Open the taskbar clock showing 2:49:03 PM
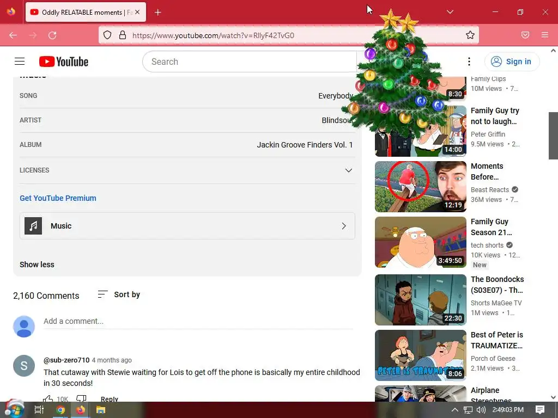This screenshot has width=558, height=418. point(508,410)
